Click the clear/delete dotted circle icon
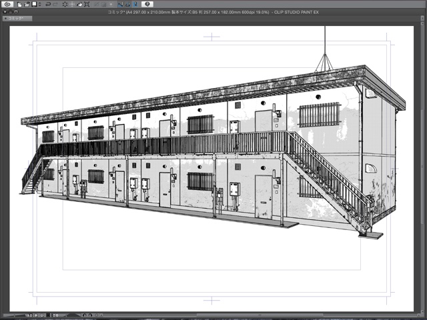The height and width of the screenshot is (320, 427). pos(65,4)
